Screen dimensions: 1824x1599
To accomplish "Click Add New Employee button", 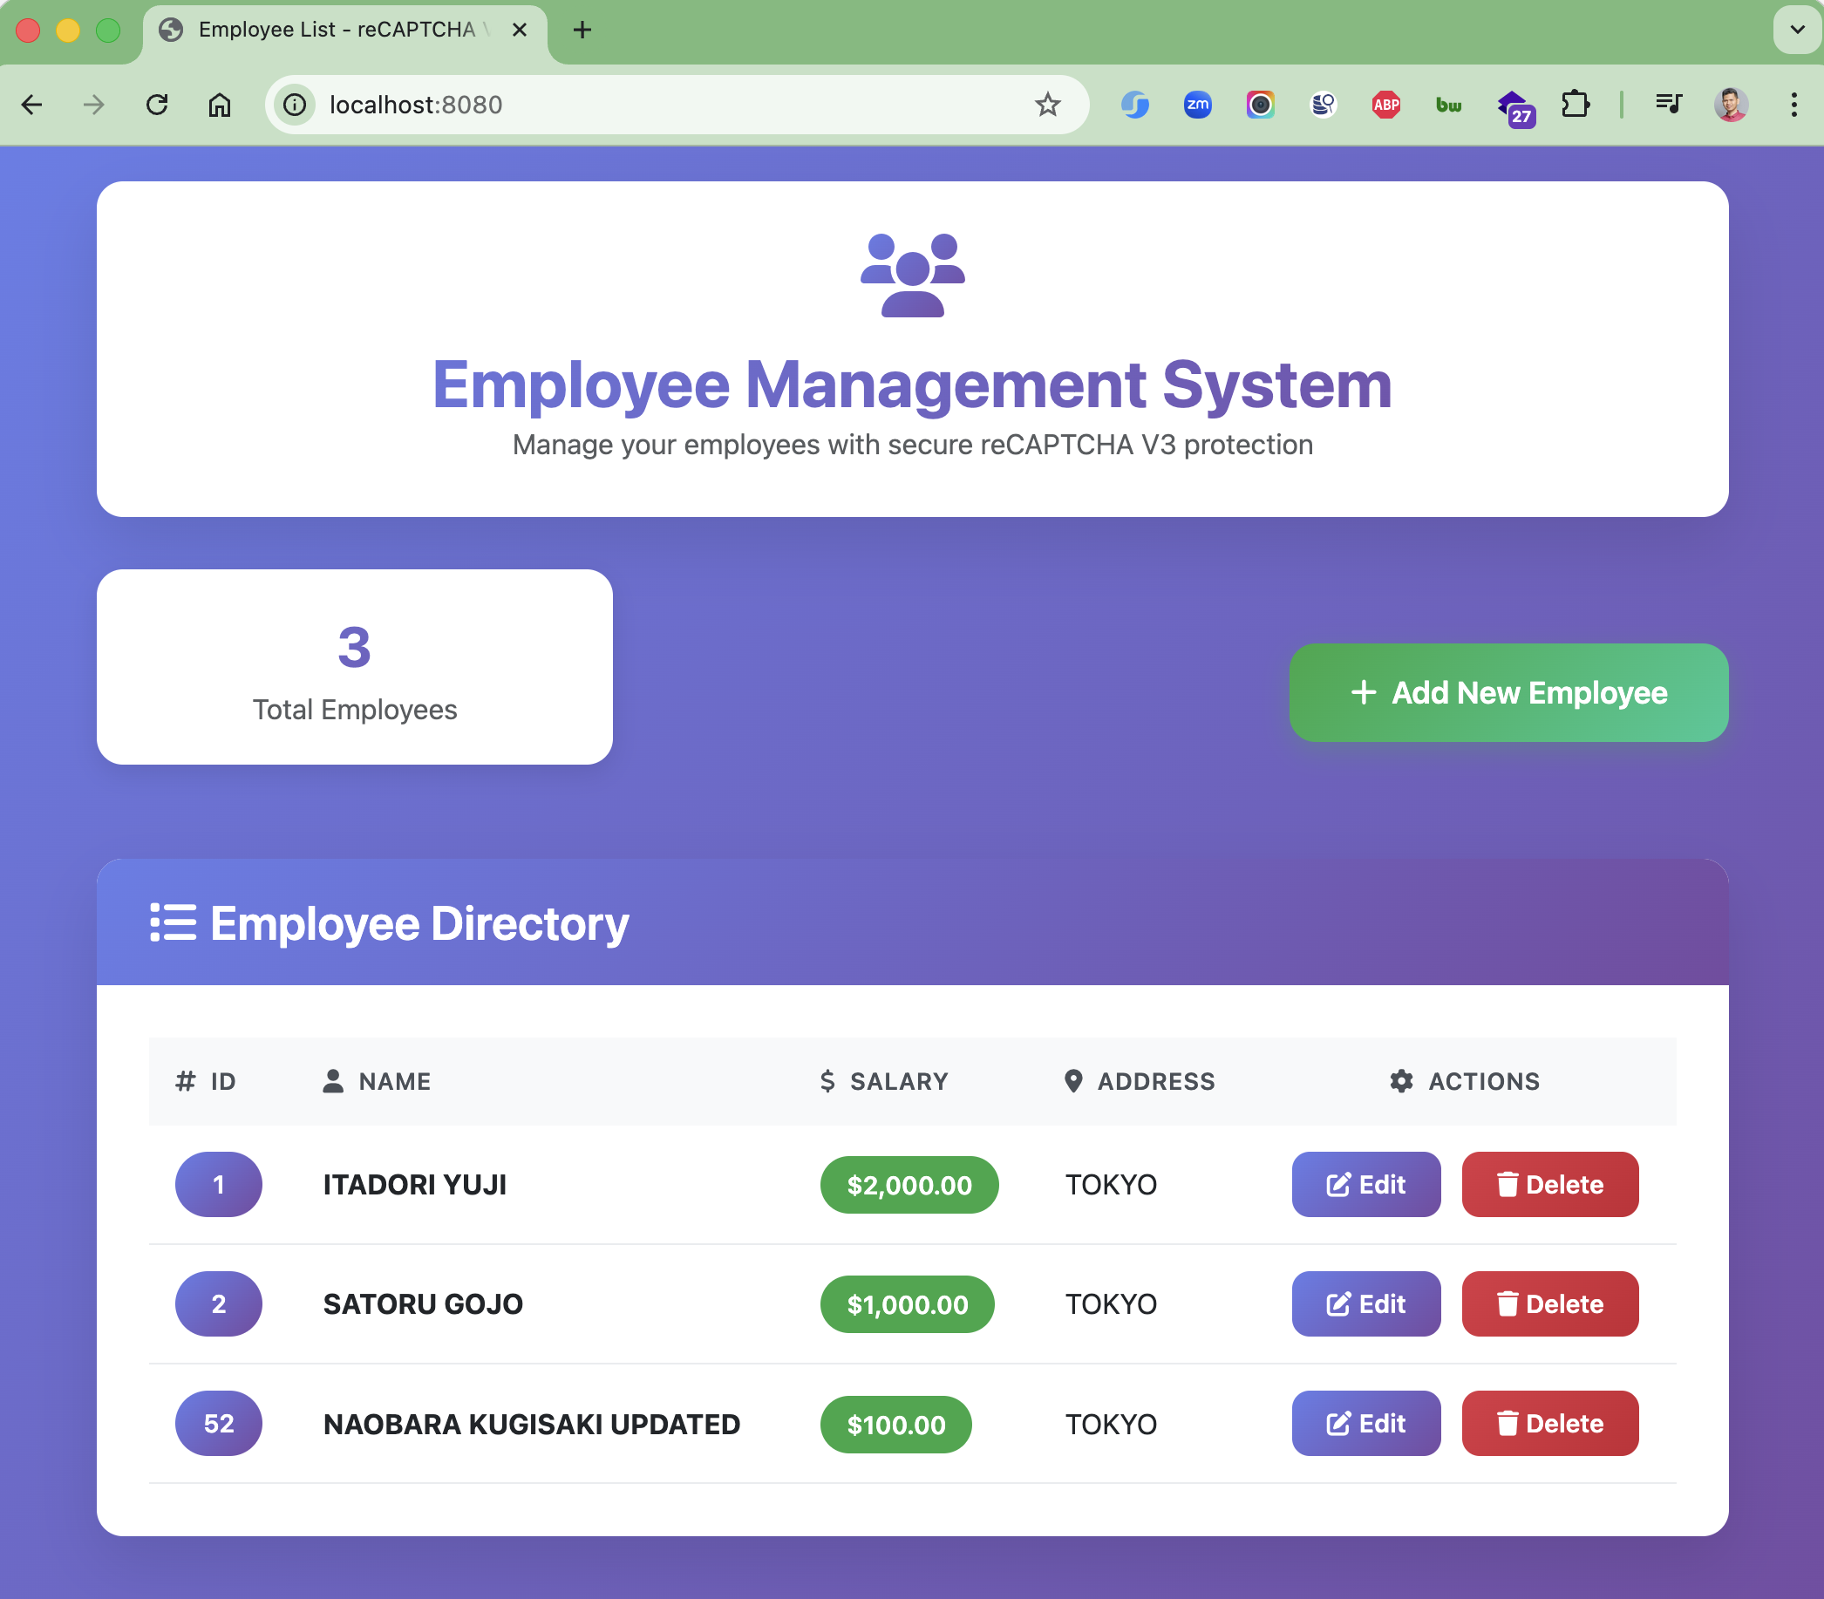I will pos(1508,692).
